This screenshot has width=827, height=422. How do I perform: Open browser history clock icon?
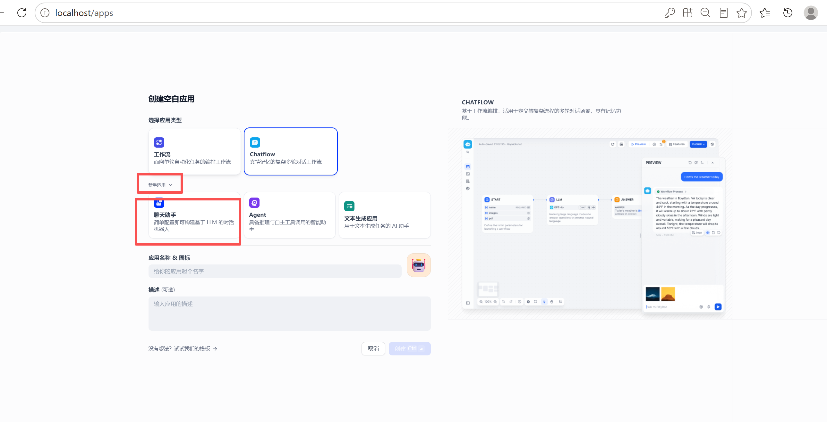[788, 13]
